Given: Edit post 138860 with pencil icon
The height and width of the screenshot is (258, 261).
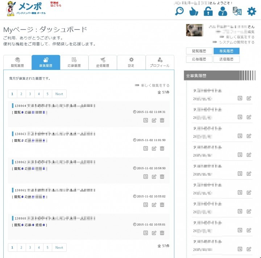Looking at the screenshot, I should point(154,233).
